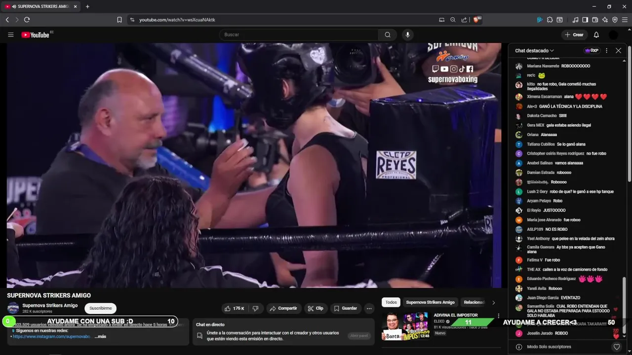Viewport: 632px width, 355px height.
Task: Toggle the browser sidebar panel icon
Action: 585,20
